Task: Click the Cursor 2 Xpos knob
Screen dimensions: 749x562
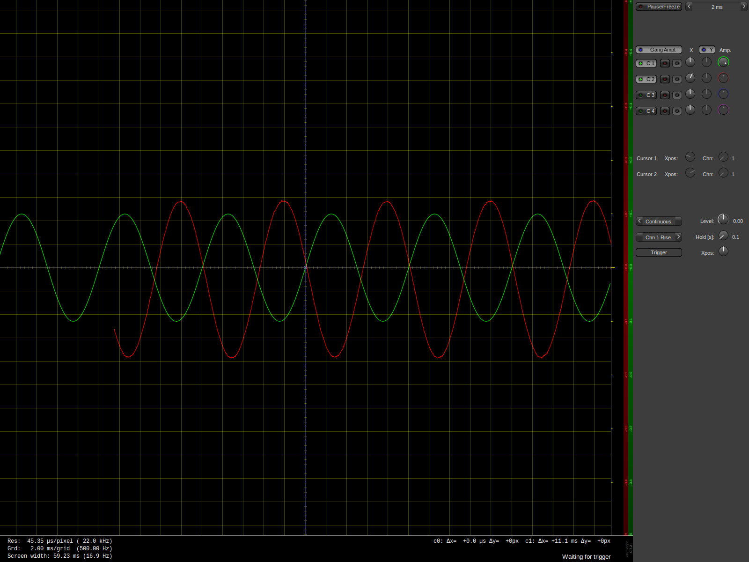Action: tap(690, 172)
